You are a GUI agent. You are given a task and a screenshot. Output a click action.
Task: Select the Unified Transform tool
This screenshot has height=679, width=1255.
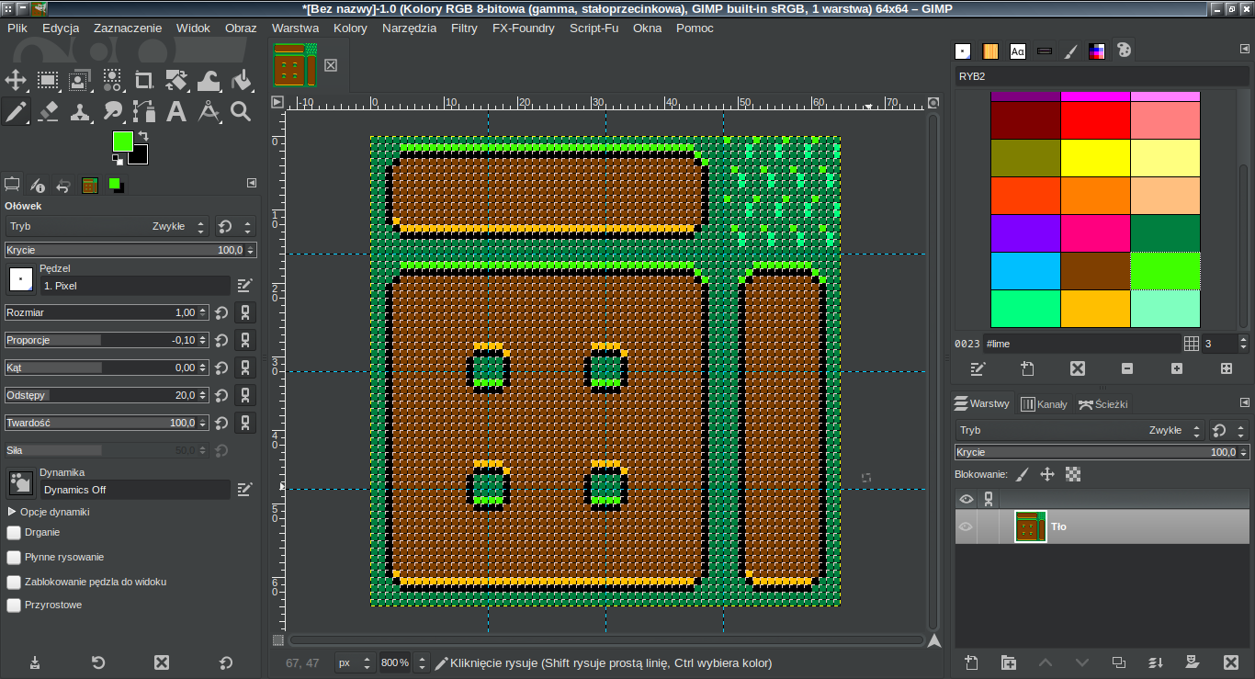tap(176, 80)
